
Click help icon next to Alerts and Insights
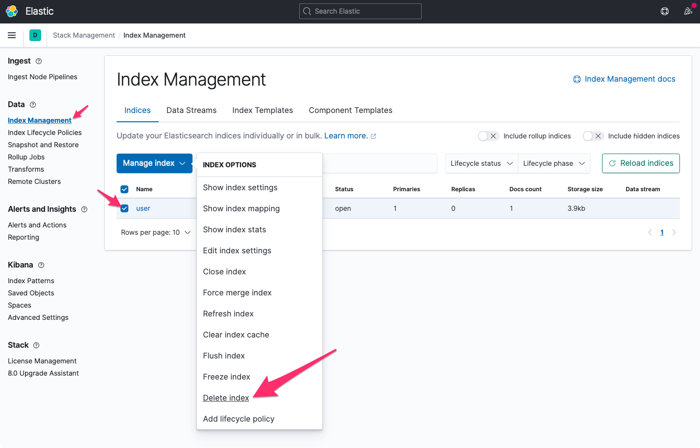click(x=84, y=209)
